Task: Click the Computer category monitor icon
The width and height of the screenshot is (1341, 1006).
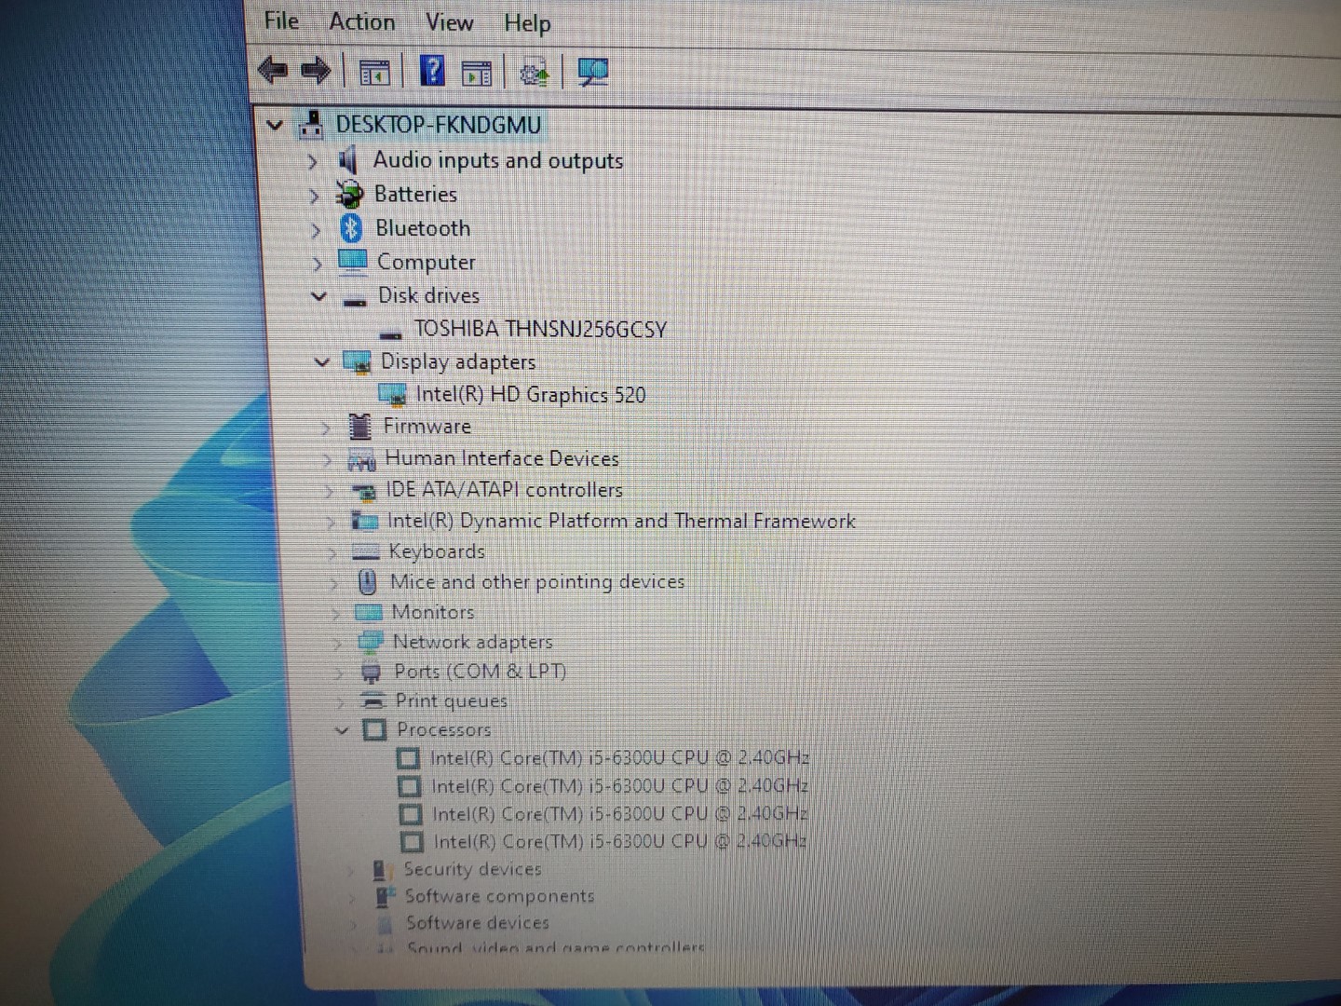Action: coord(352,262)
